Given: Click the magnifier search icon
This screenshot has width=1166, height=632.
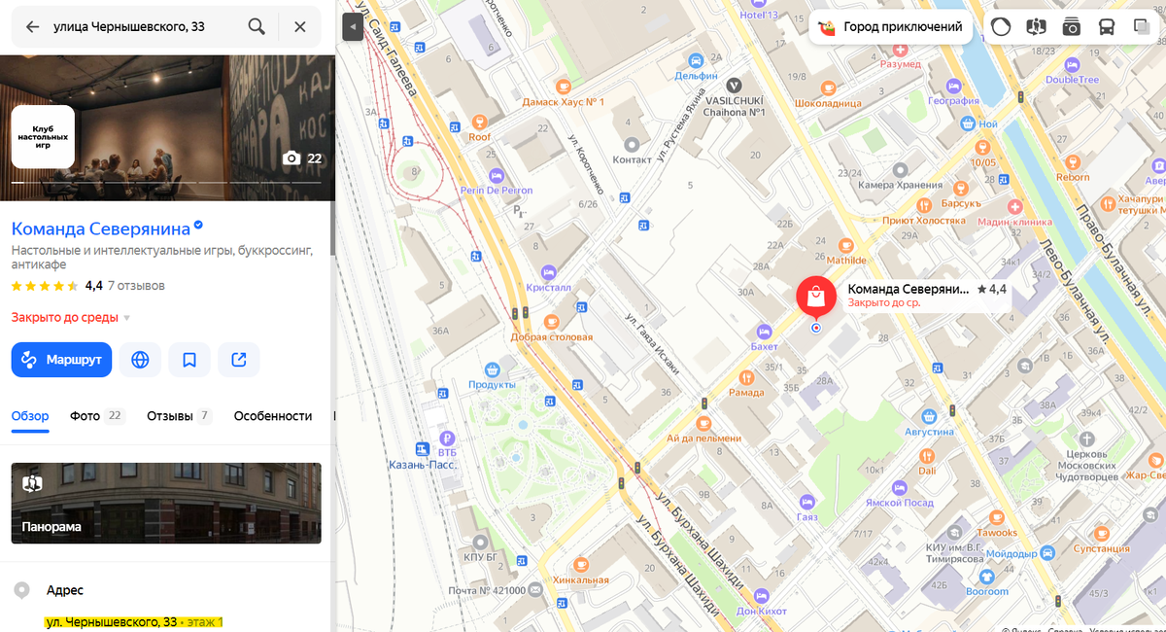Looking at the screenshot, I should [x=257, y=27].
